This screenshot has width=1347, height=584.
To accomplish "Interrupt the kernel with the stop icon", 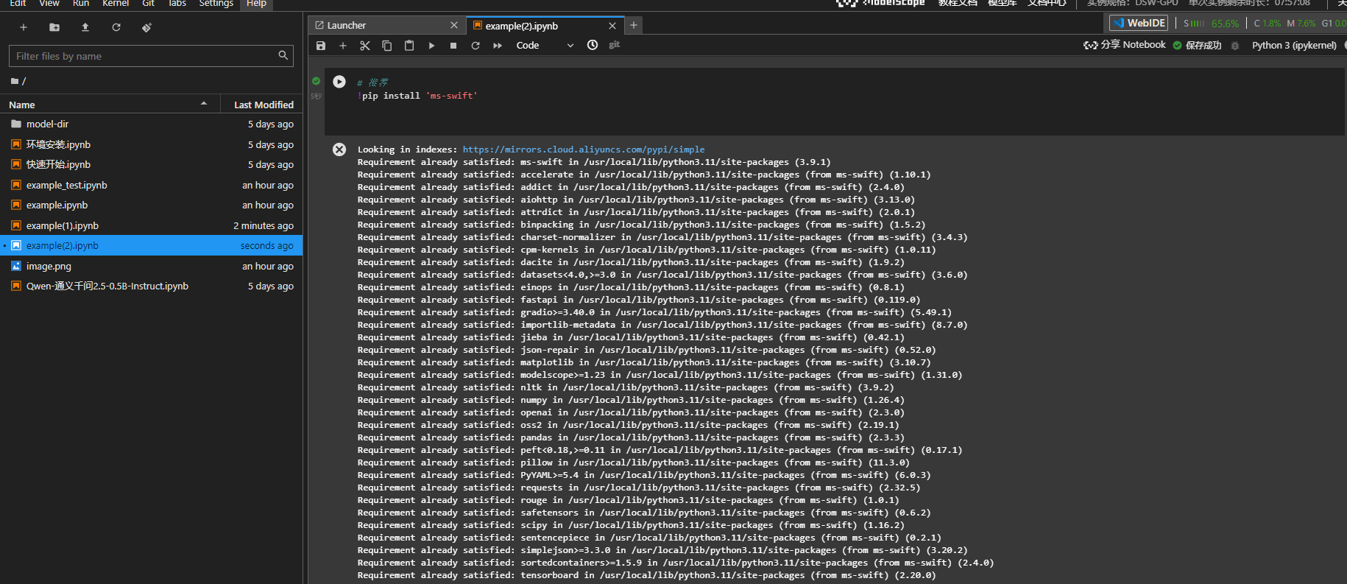I will click(x=453, y=46).
